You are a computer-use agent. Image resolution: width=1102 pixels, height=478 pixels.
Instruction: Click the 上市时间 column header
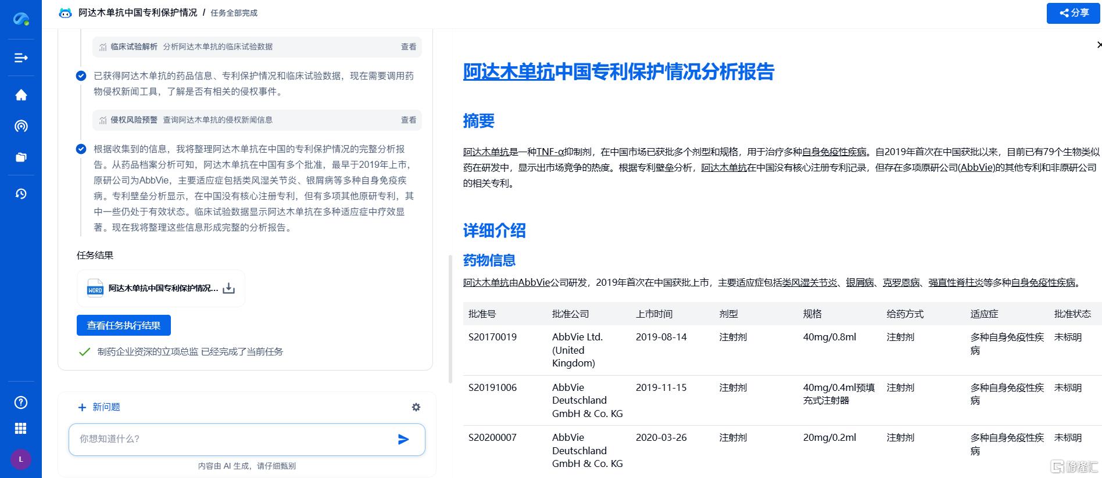click(x=654, y=314)
